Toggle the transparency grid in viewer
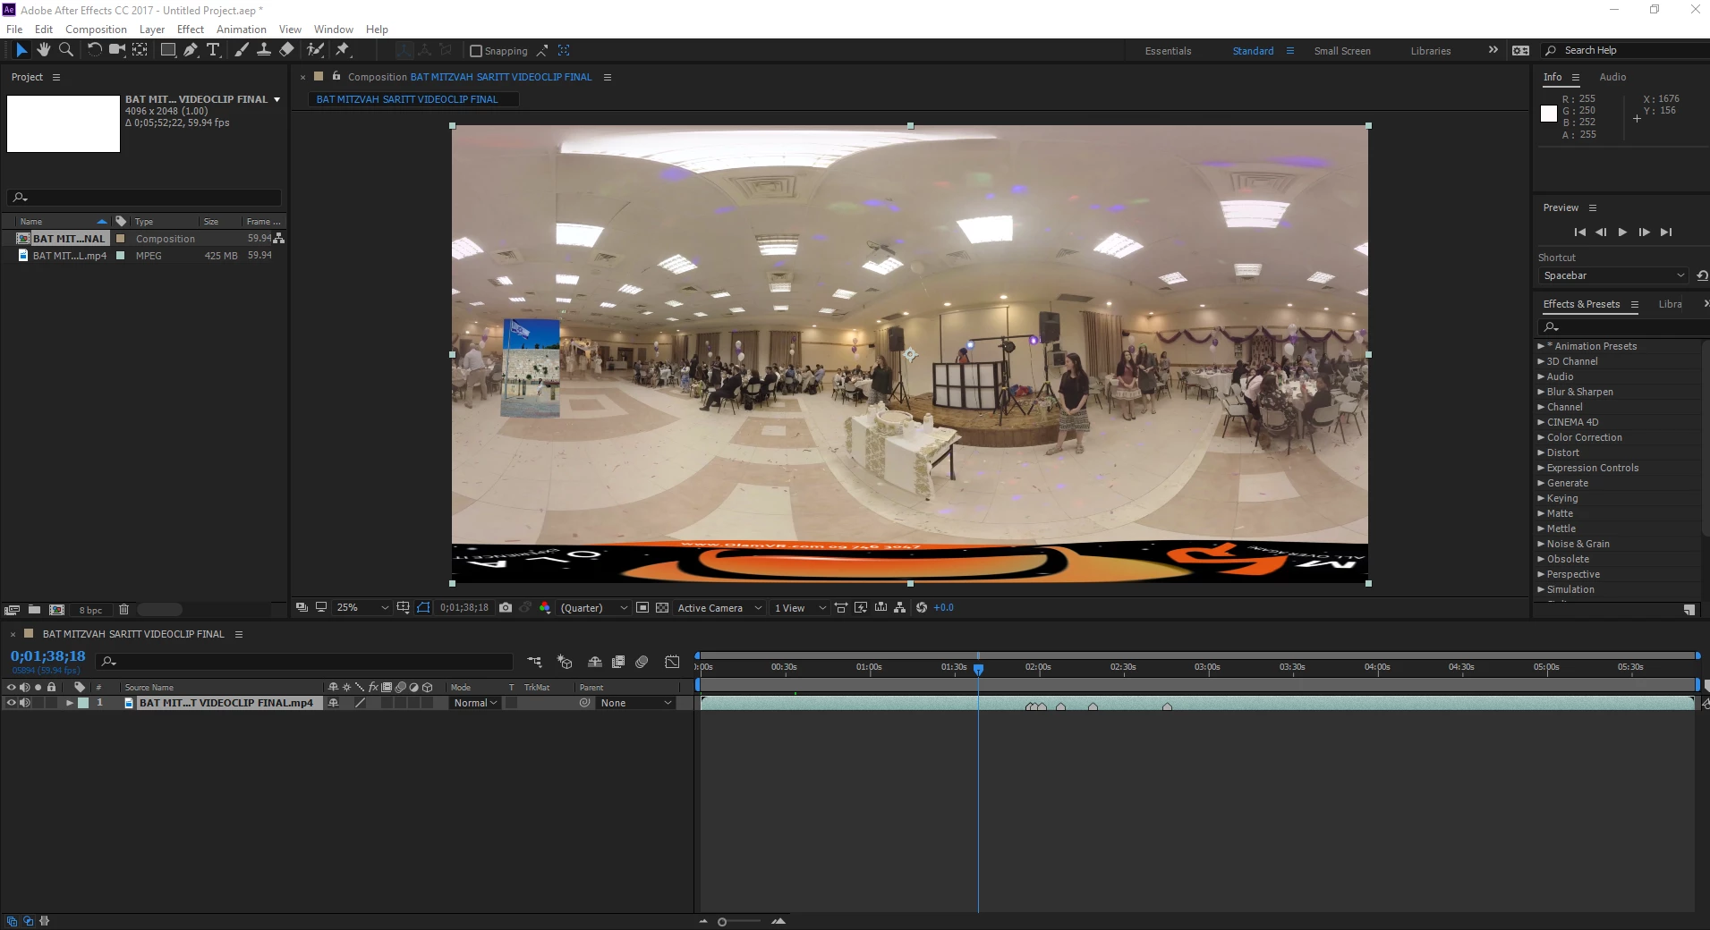 (662, 608)
